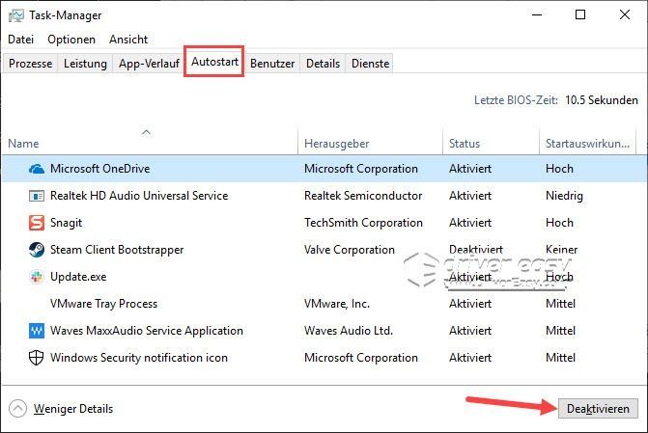Select the Steam Client Bootstrapper entry

[x=117, y=250]
